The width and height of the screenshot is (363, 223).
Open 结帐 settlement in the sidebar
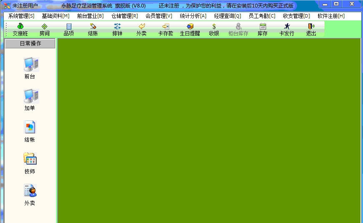pos(30,132)
